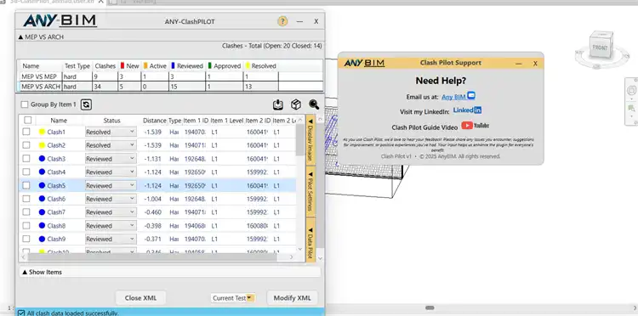Select the Clash1 name cell
This screenshot has width=638, height=316.
point(56,132)
